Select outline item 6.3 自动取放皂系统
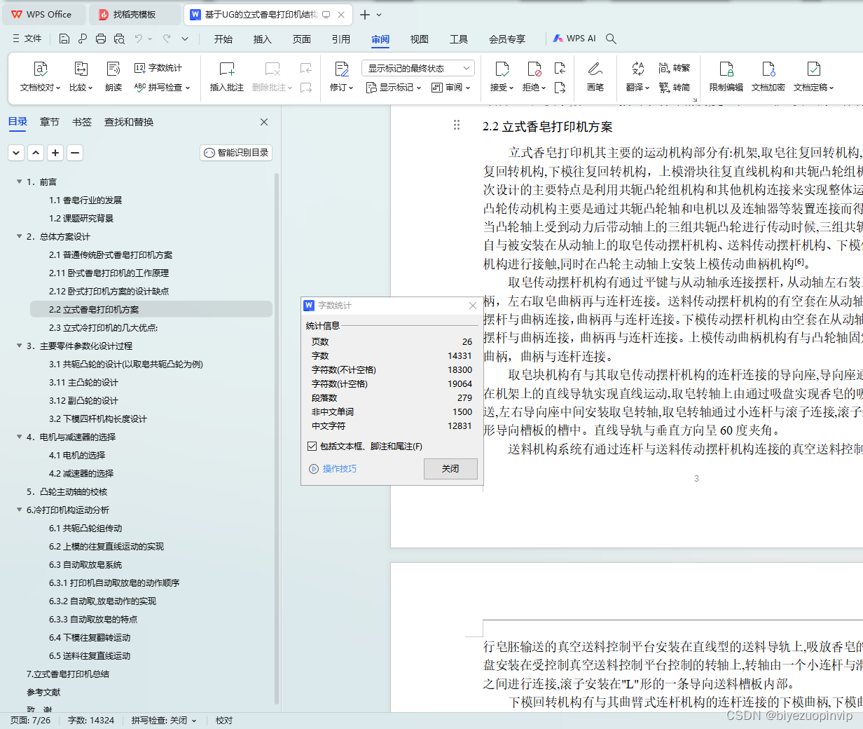This screenshot has width=863, height=729. click(85, 564)
